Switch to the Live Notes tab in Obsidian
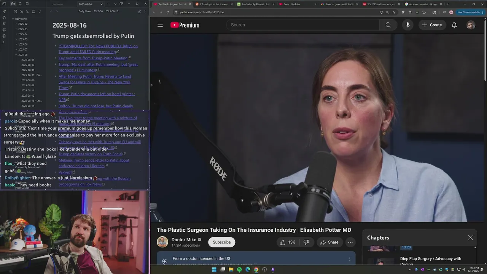The image size is (487, 274). pos(57,4)
